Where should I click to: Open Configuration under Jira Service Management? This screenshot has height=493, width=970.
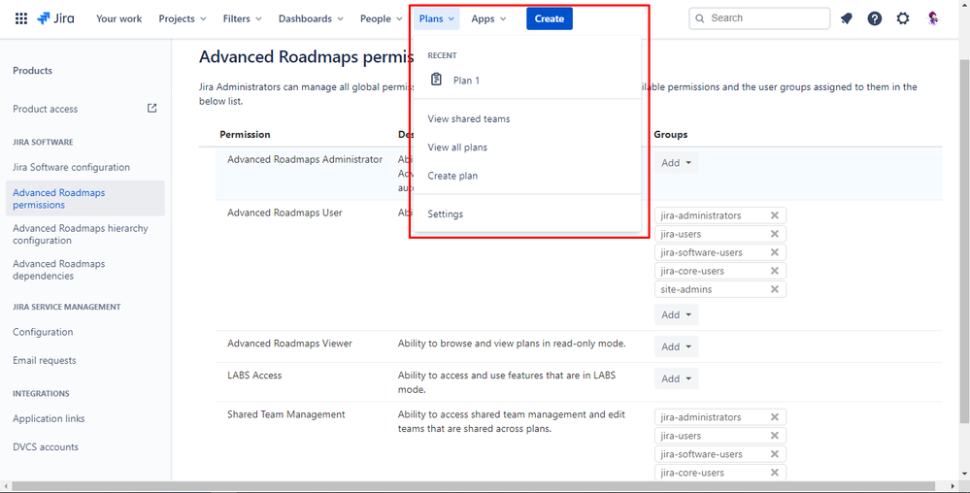coord(43,332)
